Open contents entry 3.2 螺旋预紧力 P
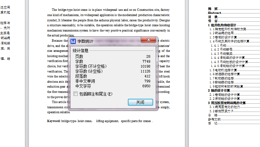 coord(234,111)
